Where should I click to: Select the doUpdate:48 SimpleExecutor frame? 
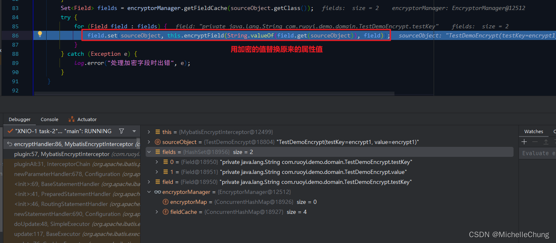pos(72,224)
